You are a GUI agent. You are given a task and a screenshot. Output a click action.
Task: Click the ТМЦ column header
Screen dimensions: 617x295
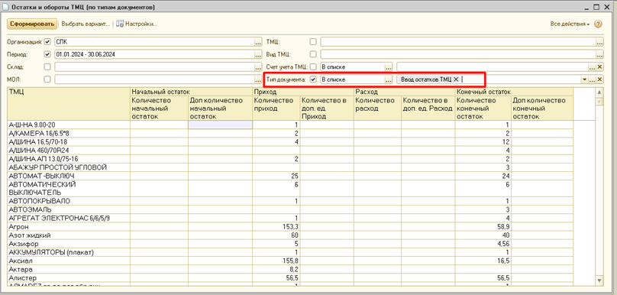coord(69,104)
